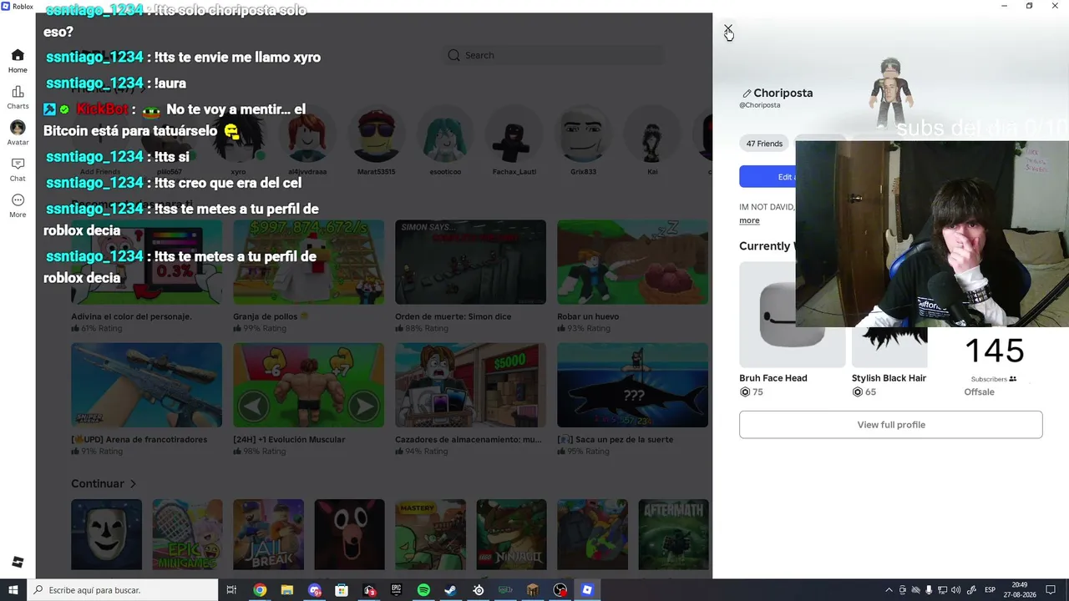Open File Explorer from the taskbar
The image size is (1069, 601).
(286, 590)
